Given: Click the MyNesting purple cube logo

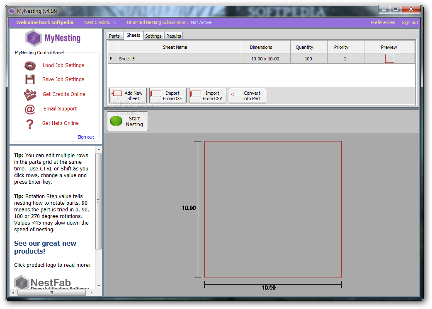Looking at the screenshot, I should [x=33, y=38].
